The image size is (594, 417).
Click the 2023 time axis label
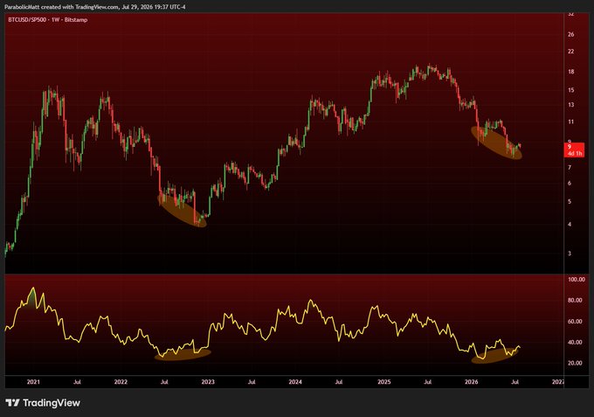[208, 382]
